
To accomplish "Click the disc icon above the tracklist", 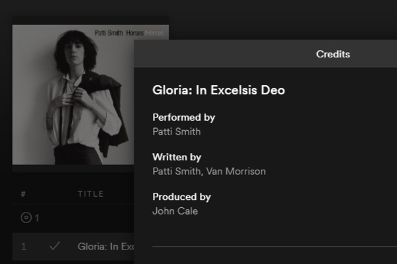I will [26, 218].
